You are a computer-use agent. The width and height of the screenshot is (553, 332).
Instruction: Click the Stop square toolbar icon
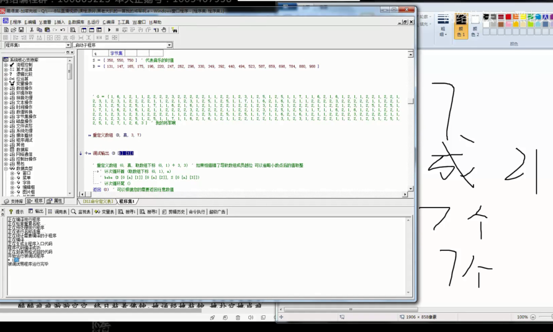(x=117, y=30)
